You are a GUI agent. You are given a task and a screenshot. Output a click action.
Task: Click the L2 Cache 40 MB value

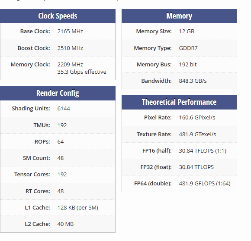(x=65, y=224)
